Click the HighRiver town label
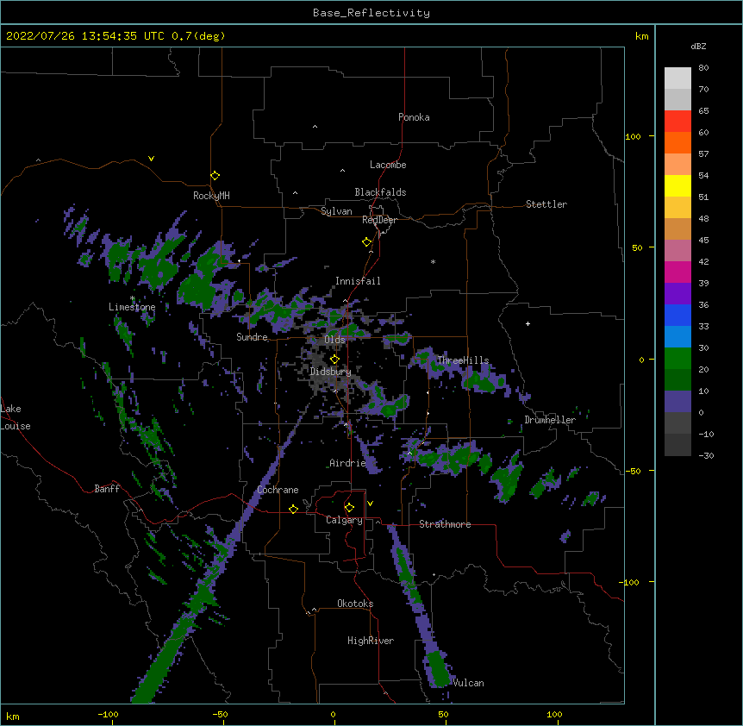The height and width of the screenshot is (726, 743). point(371,641)
